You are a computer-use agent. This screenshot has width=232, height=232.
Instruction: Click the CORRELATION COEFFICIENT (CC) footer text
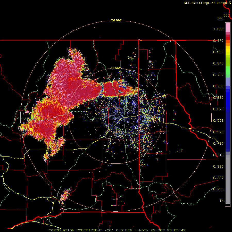click(81, 230)
